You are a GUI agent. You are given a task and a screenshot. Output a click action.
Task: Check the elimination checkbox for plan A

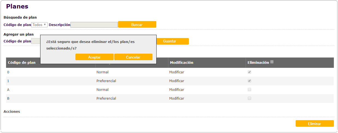click(x=249, y=89)
